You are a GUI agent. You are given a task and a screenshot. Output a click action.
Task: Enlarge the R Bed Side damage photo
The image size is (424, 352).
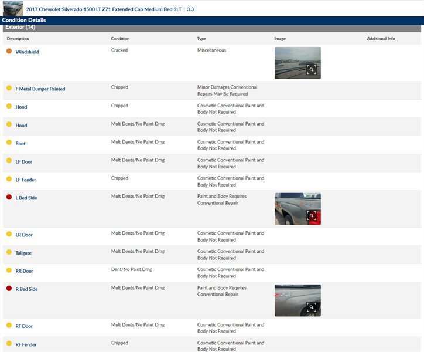(298, 300)
